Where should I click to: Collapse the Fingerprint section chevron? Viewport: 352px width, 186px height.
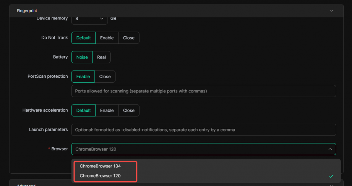coord(331,11)
